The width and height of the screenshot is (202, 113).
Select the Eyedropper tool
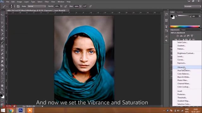click(x=2, y=34)
